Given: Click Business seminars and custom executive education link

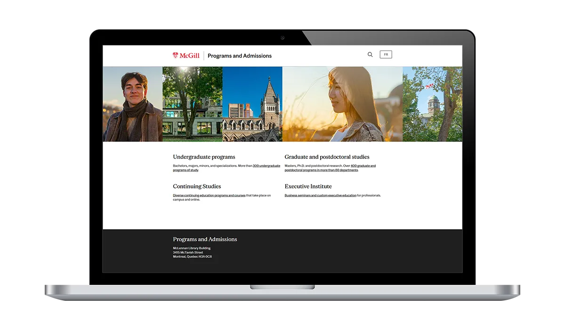Looking at the screenshot, I should pyautogui.click(x=320, y=195).
